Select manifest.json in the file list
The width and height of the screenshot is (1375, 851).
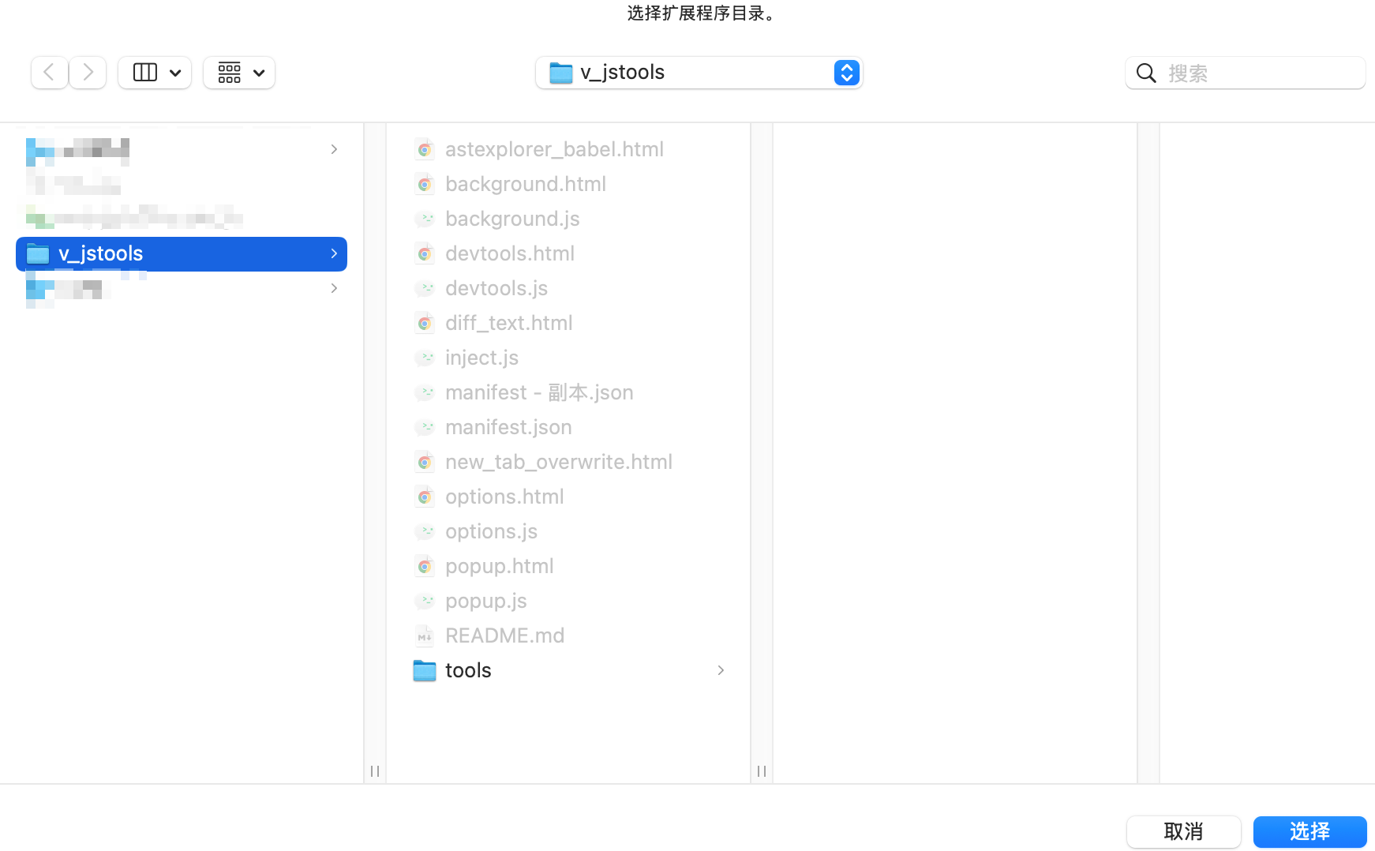pos(508,427)
